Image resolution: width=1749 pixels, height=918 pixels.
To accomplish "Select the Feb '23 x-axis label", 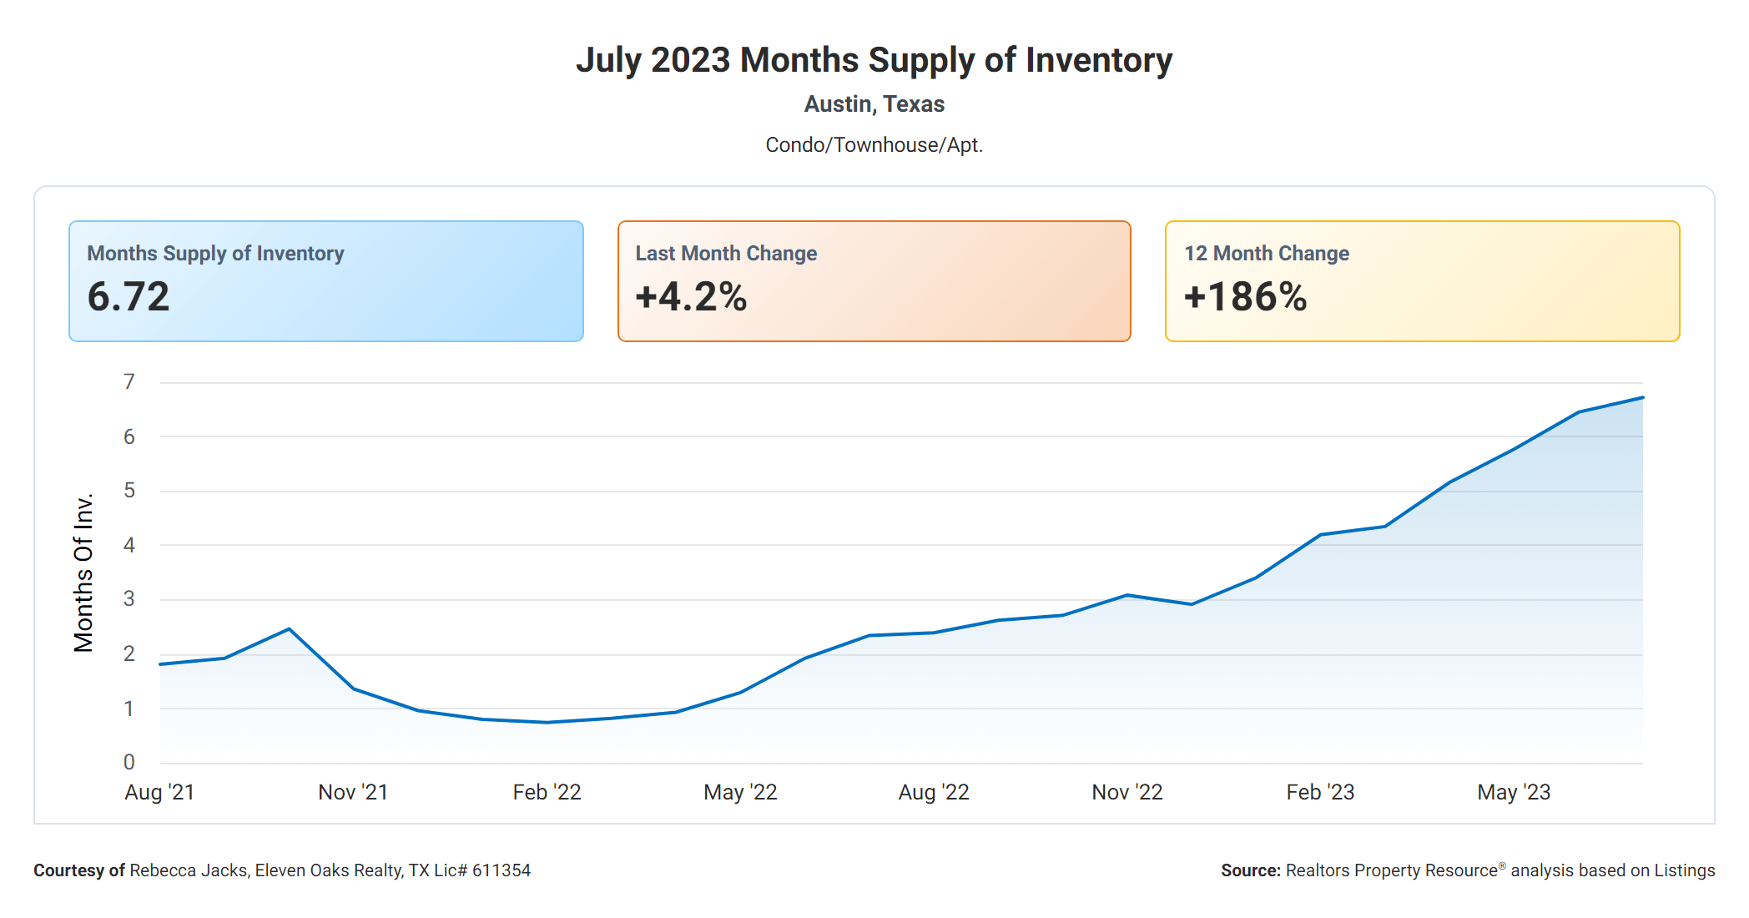I will [1320, 792].
